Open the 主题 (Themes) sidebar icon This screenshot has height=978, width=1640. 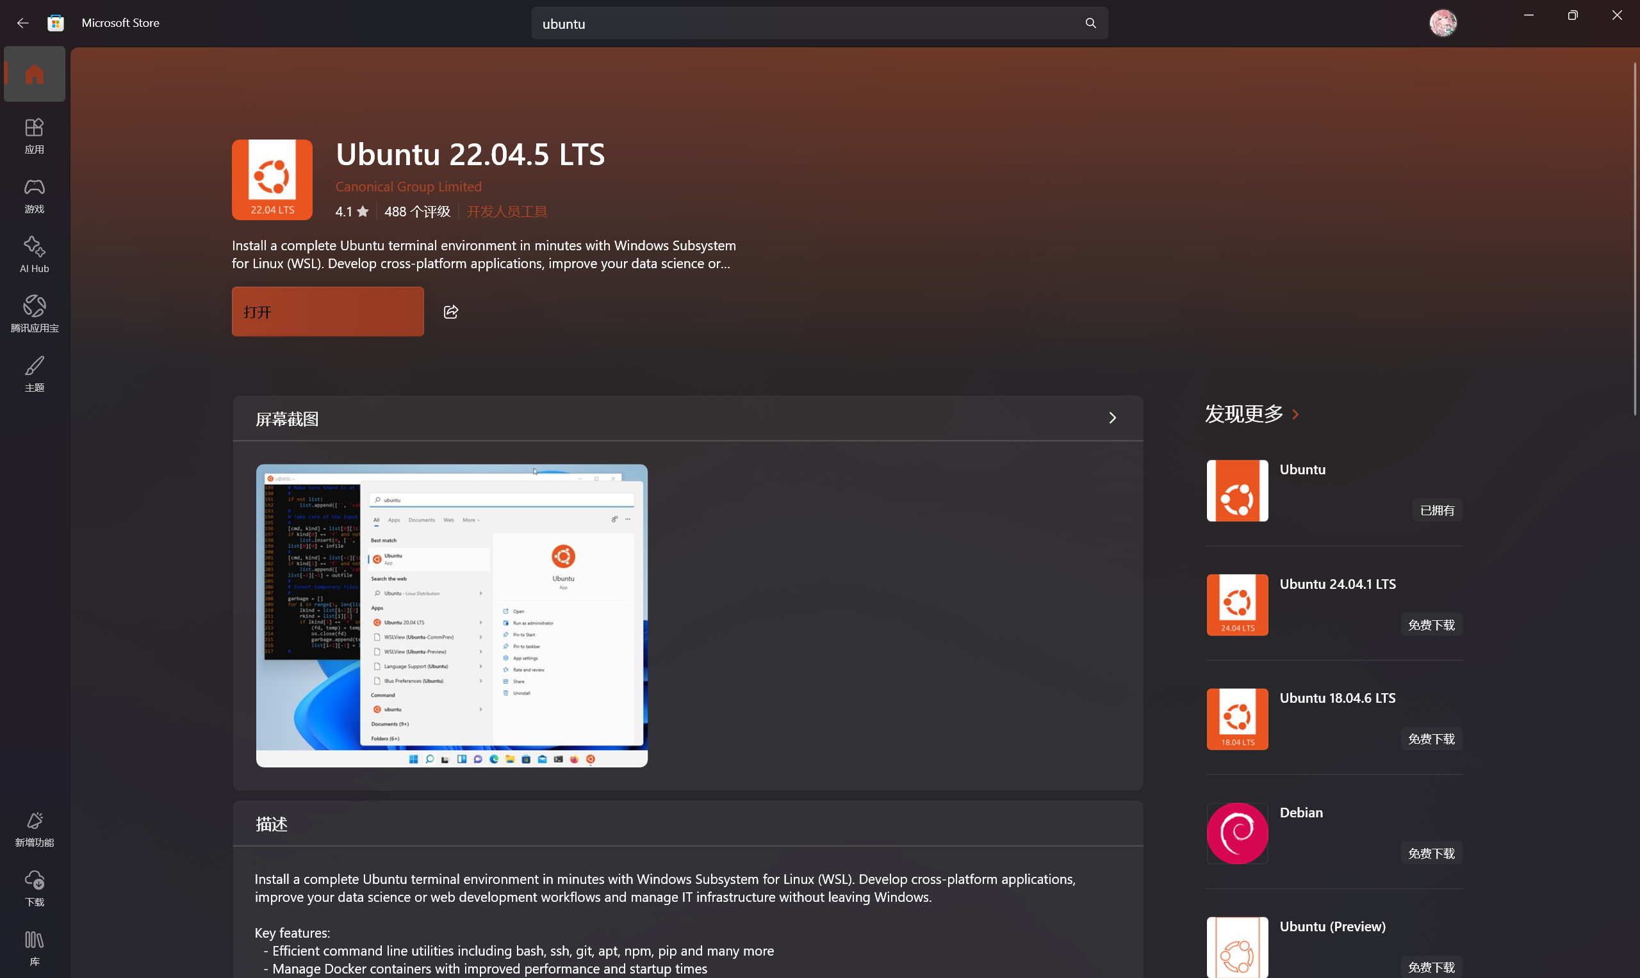[x=35, y=373]
